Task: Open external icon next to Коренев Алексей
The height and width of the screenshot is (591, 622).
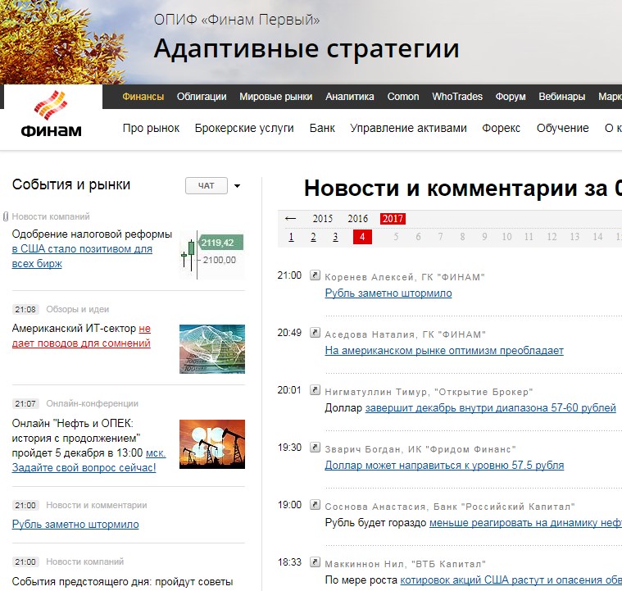Action: [315, 275]
